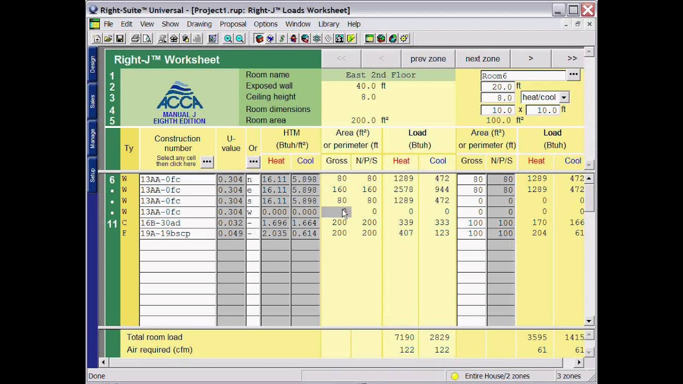Click the ellipsis button under Or header
Screen dimensions: 683x384
pyautogui.click(x=253, y=162)
